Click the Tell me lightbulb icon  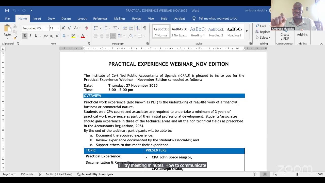[194, 18]
